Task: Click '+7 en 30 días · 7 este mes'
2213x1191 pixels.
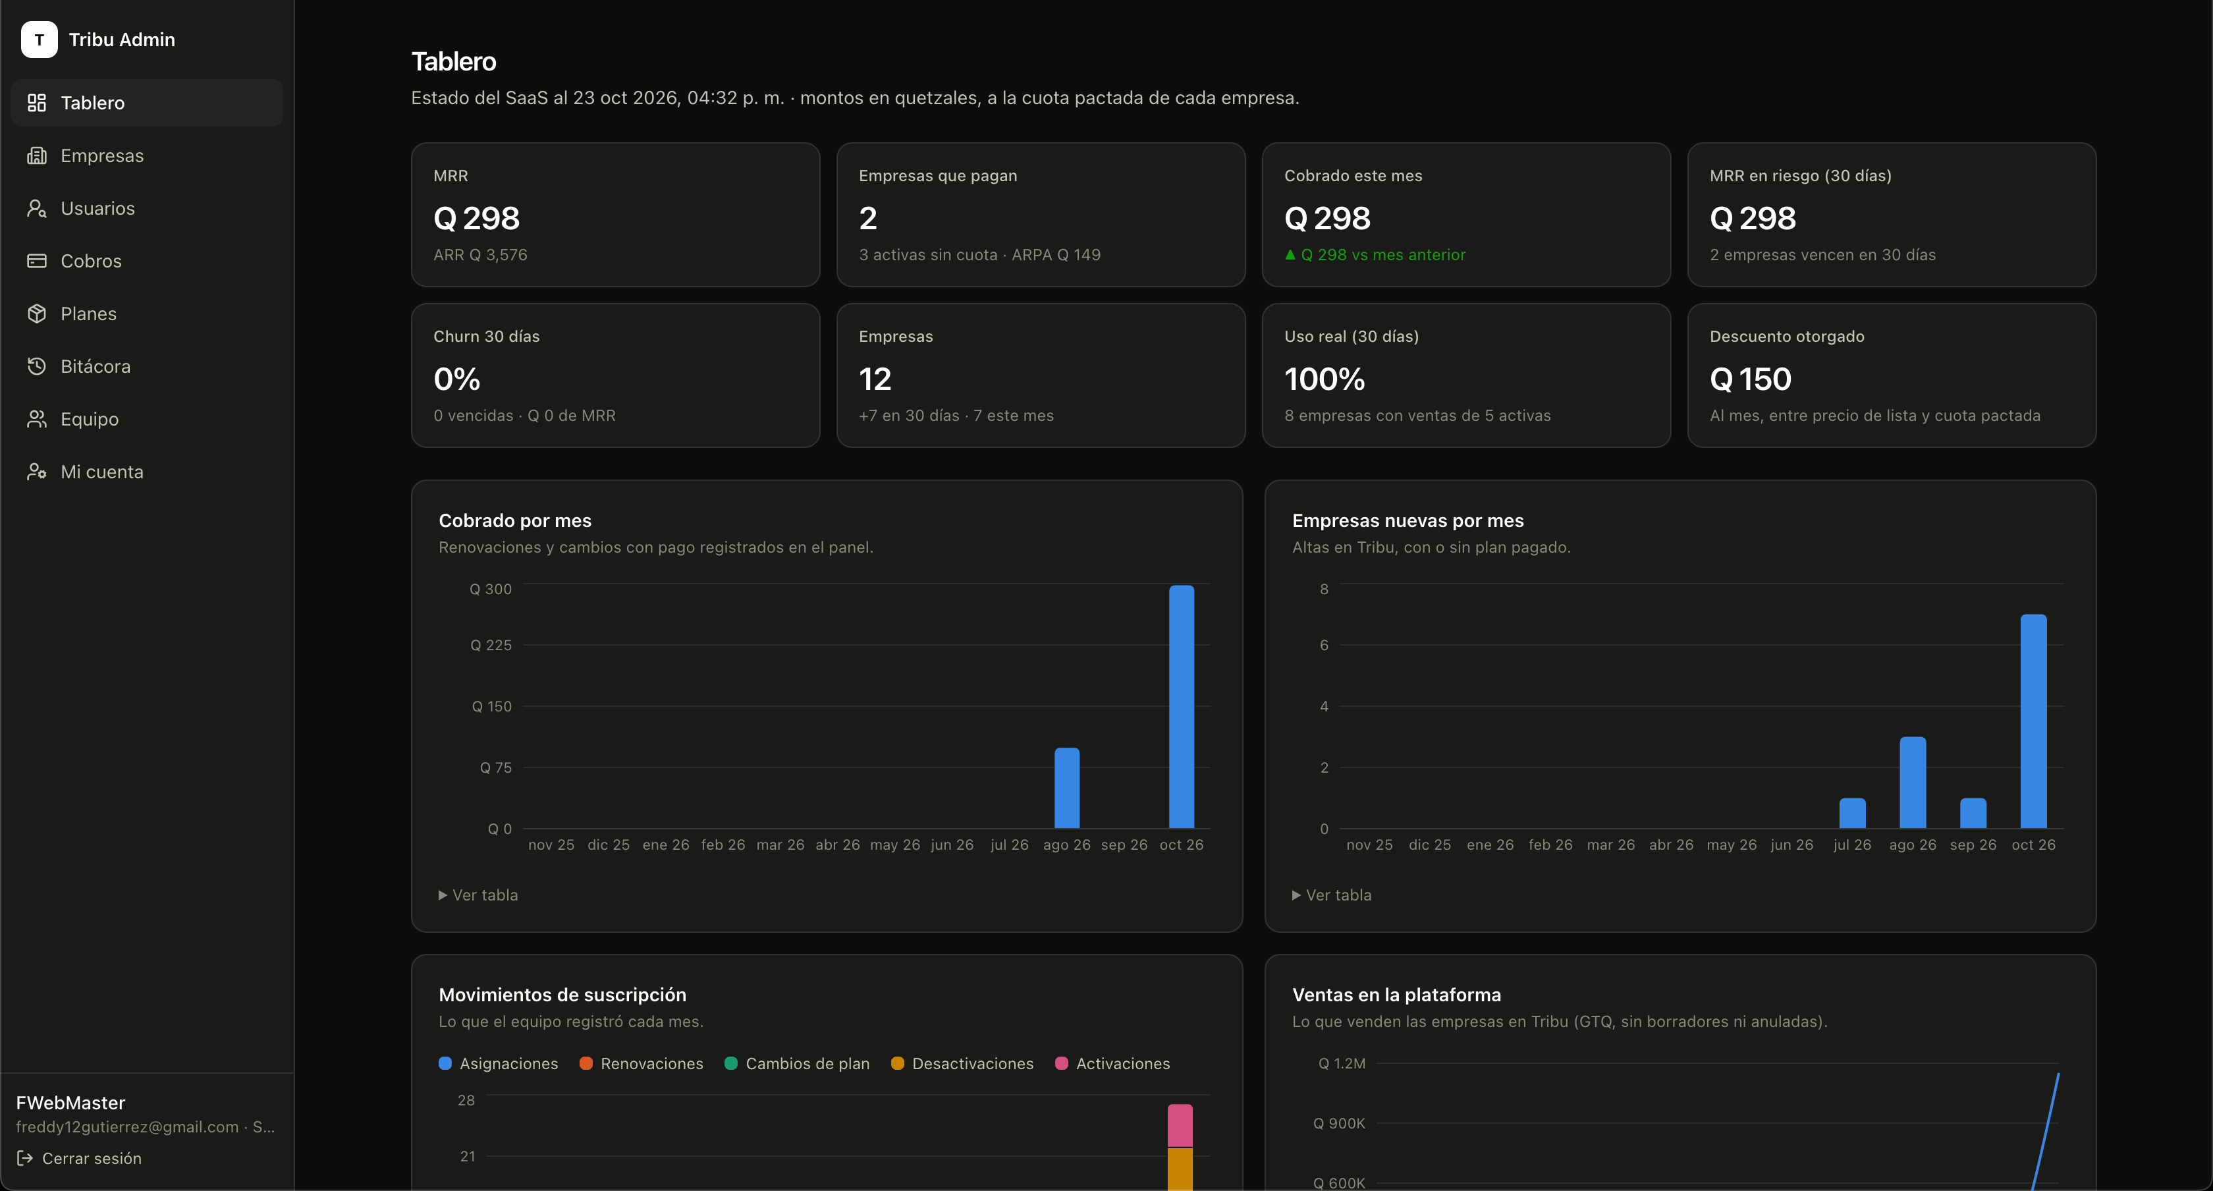Action: pos(956,415)
